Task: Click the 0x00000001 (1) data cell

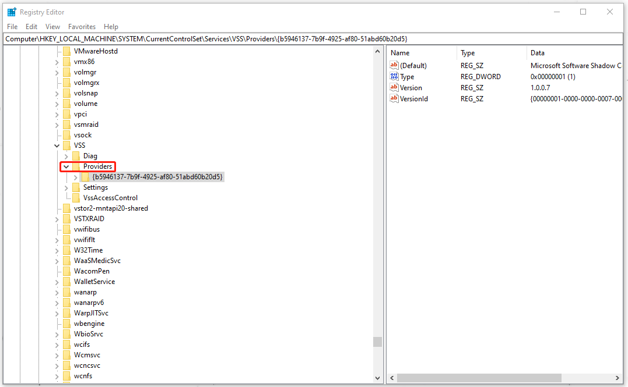Action: tap(553, 77)
